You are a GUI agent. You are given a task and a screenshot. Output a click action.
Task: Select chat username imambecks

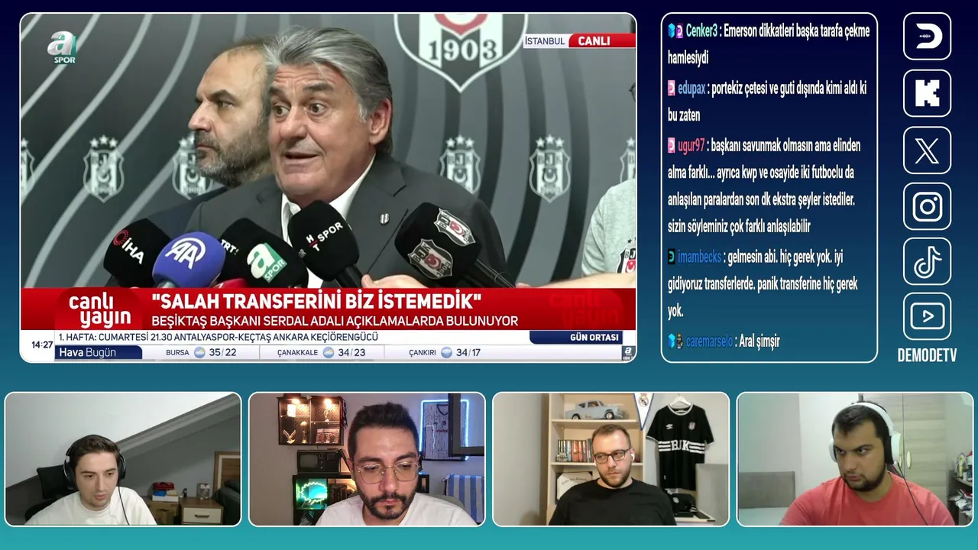(x=699, y=257)
